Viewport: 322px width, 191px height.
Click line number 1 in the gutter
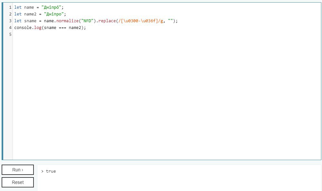click(x=10, y=7)
